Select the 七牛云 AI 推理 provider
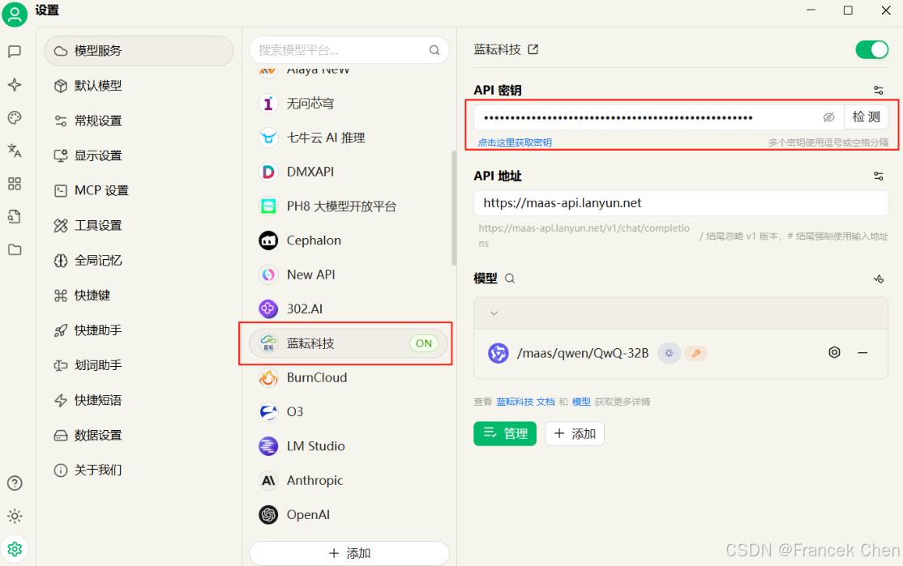This screenshot has width=903, height=566. (349, 138)
